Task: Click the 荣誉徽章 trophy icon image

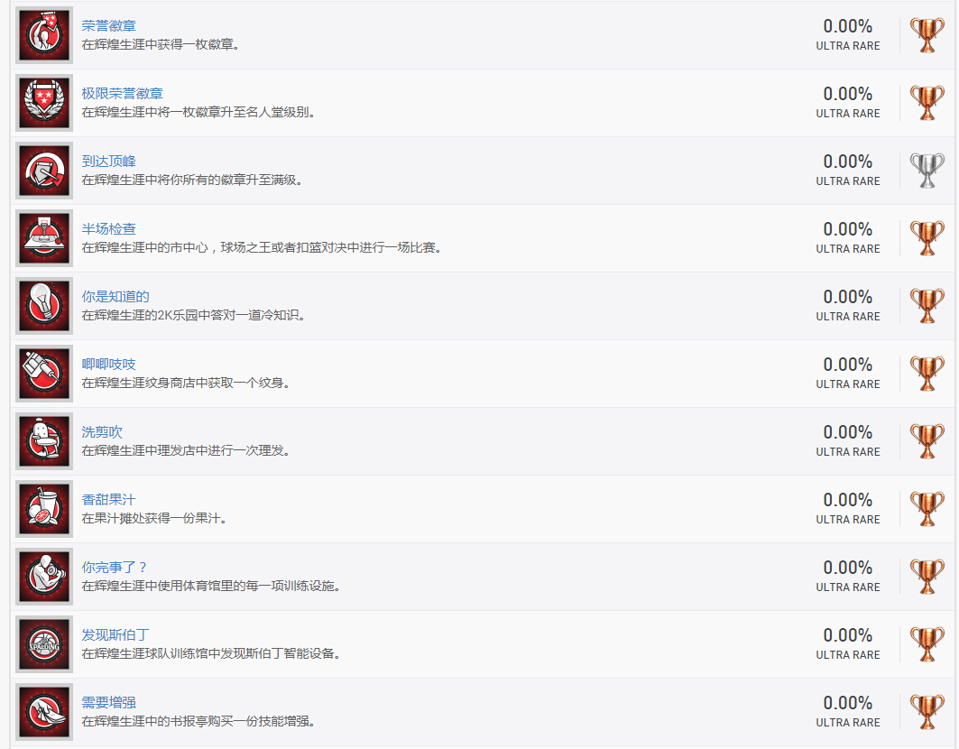Action: (44, 35)
